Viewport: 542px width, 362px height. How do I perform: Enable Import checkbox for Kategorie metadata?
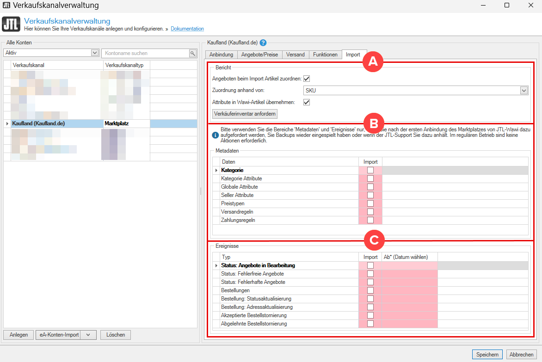pyautogui.click(x=370, y=170)
